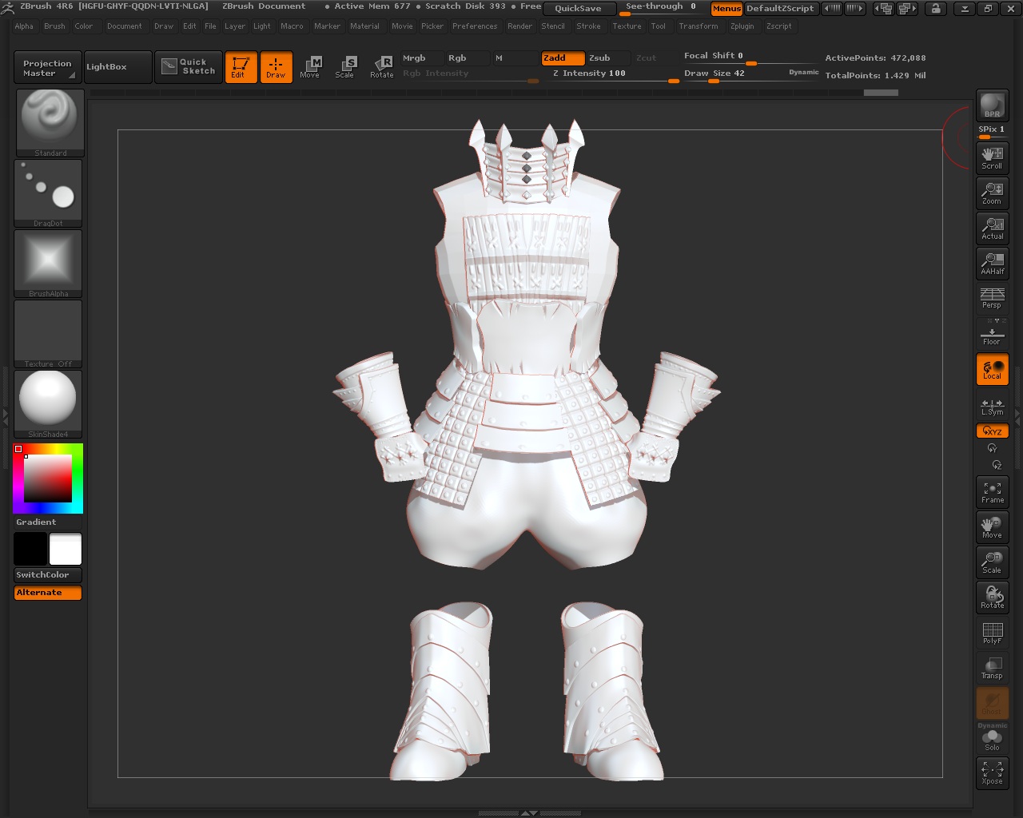The height and width of the screenshot is (818, 1023).
Task: Enable M material mode
Action: tap(515, 58)
